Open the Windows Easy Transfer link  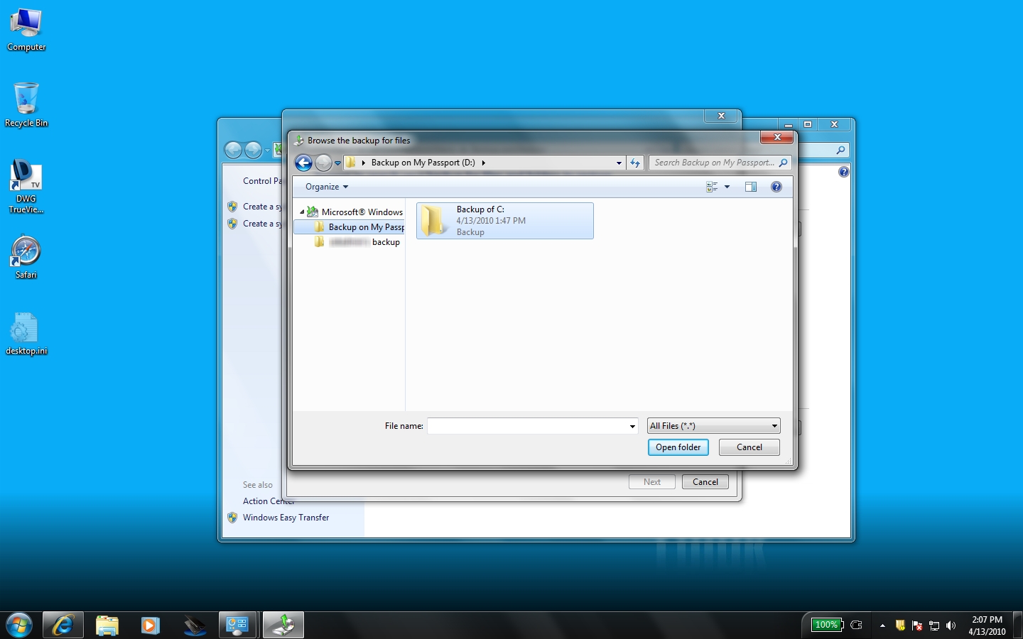click(x=286, y=518)
